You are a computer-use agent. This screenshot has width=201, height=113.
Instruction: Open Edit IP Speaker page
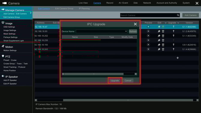coord(10,84)
